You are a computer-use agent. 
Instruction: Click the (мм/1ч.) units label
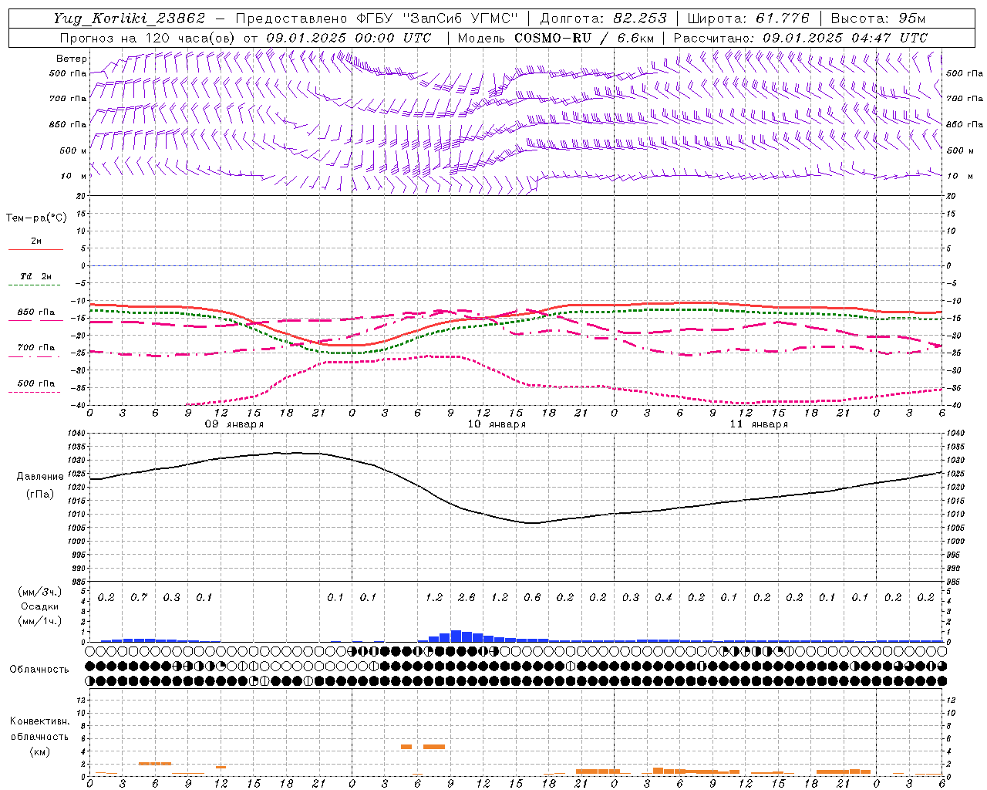40,621
